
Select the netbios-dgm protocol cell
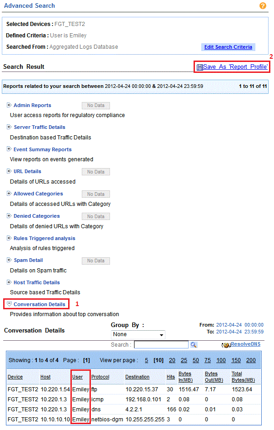107,420
